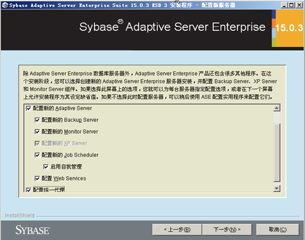Click the 配置 Web Services label text
This screenshot has width=305, height=240.
coord(64,178)
